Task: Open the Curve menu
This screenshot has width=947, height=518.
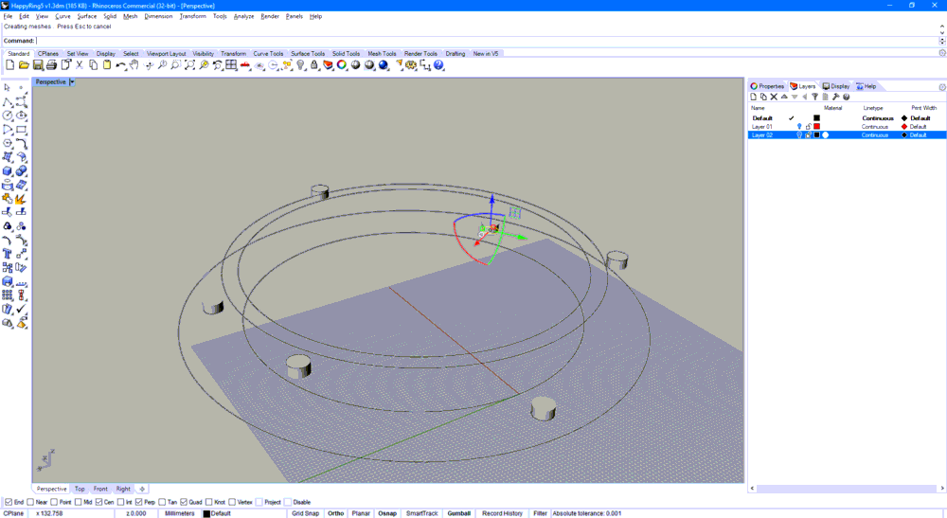Action: [63, 16]
